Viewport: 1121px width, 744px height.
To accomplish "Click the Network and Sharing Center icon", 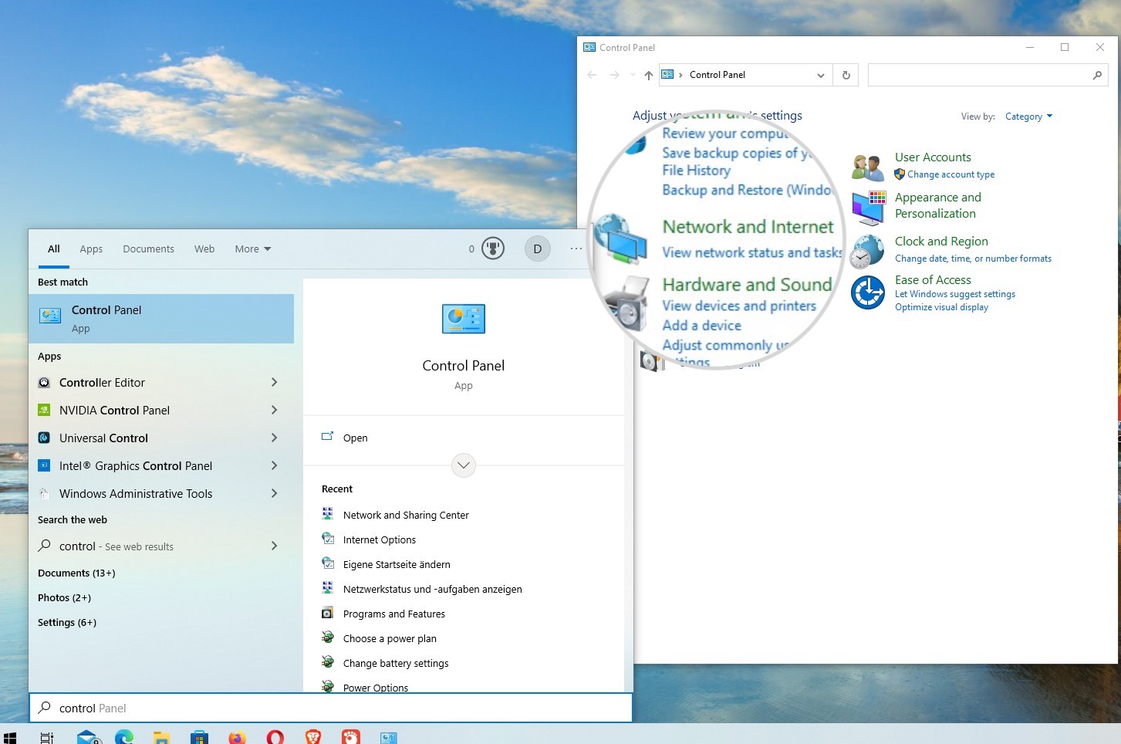I will (x=328, y=514).
